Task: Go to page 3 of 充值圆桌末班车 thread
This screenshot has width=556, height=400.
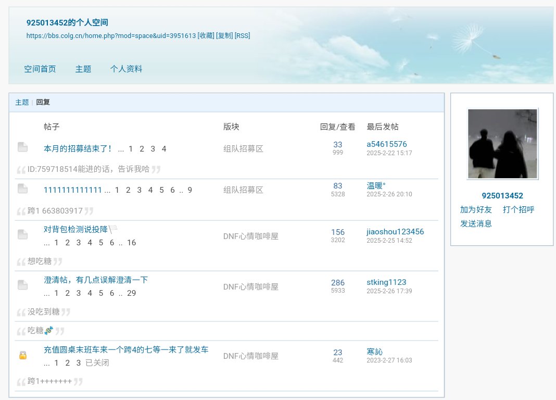Action: [x=79, y=363]
